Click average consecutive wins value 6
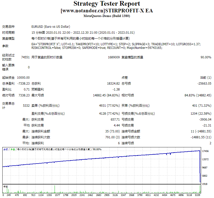Image resolution: width=214 pixels, height=198 pixels. click(x=119, y=143)
